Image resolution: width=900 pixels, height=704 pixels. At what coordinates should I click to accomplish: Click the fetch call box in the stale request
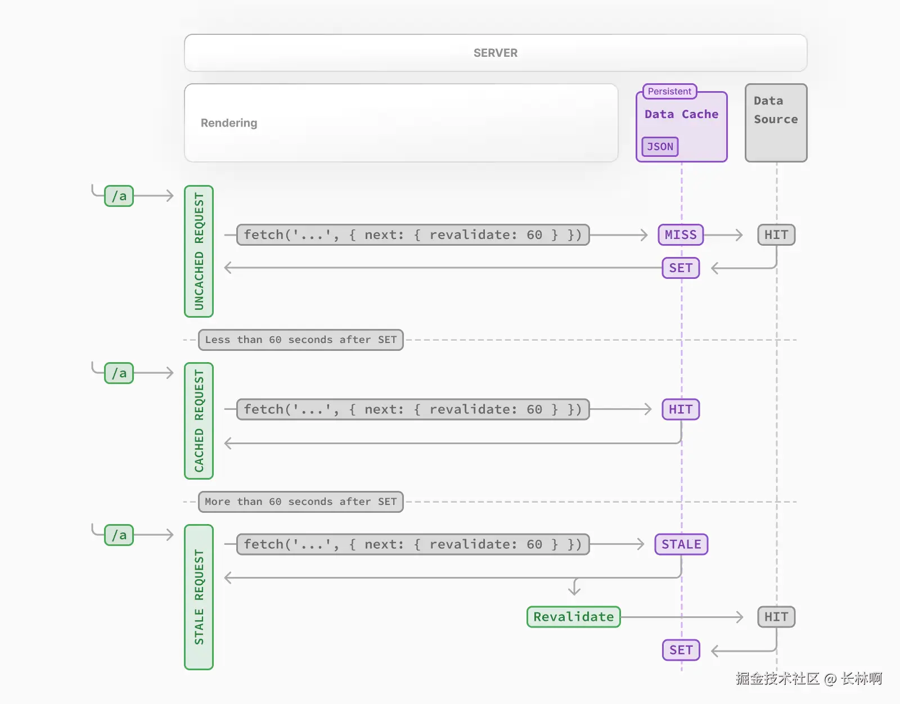pos(412,544)
